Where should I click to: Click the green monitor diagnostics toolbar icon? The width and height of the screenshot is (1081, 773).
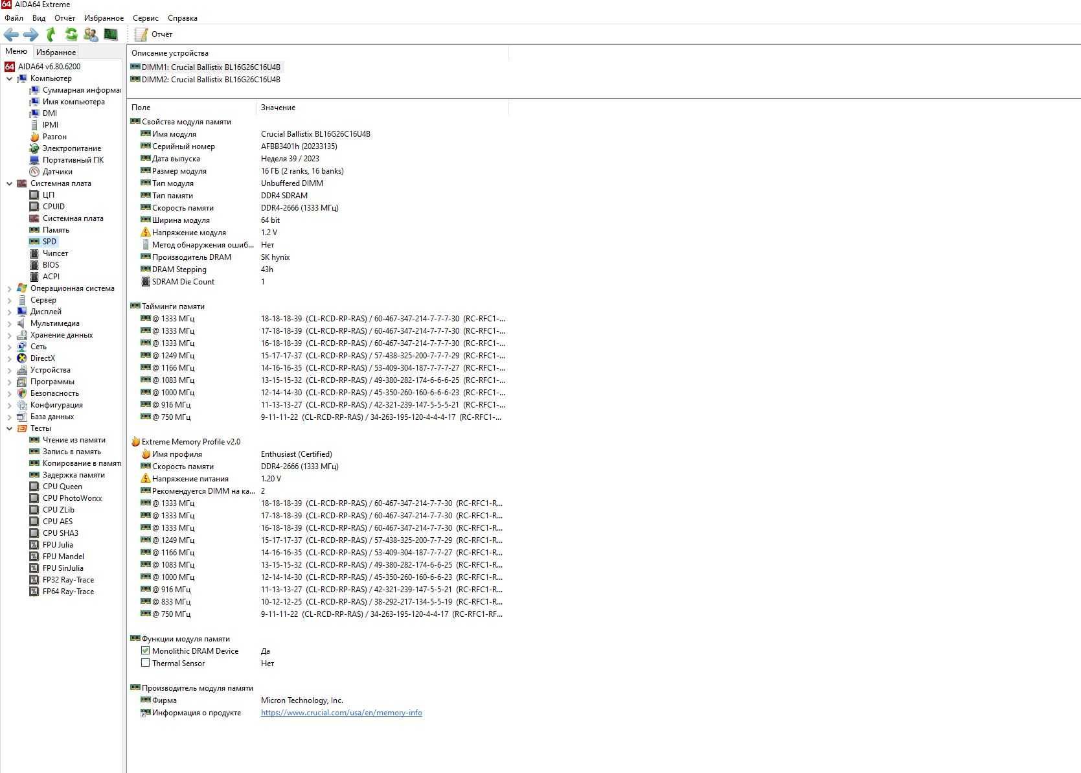coord(111,34)
